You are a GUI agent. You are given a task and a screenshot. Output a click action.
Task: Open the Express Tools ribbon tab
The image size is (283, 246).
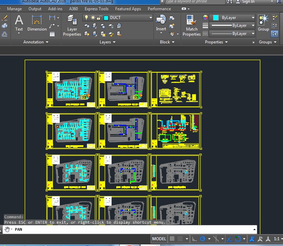(x=97, y=9)
